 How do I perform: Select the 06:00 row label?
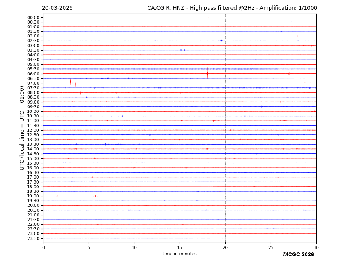(x=33, y=74)
